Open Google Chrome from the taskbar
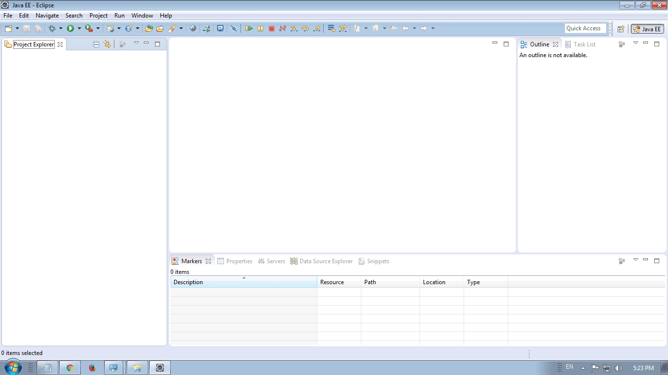The image size is (668, 375). (70, 368)
